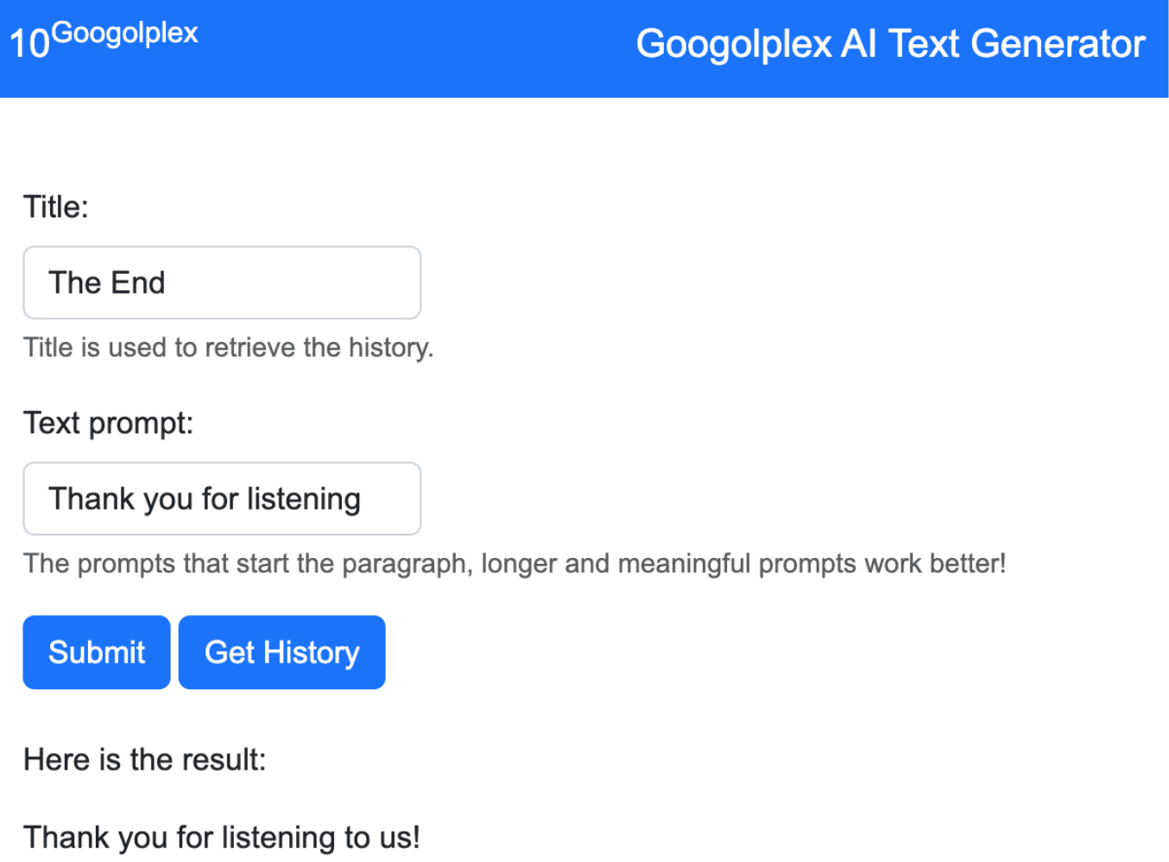The image size is (1169, 862).
Task: Focus the Title input field
Action: pyautogui.click(x=222, y=282)
